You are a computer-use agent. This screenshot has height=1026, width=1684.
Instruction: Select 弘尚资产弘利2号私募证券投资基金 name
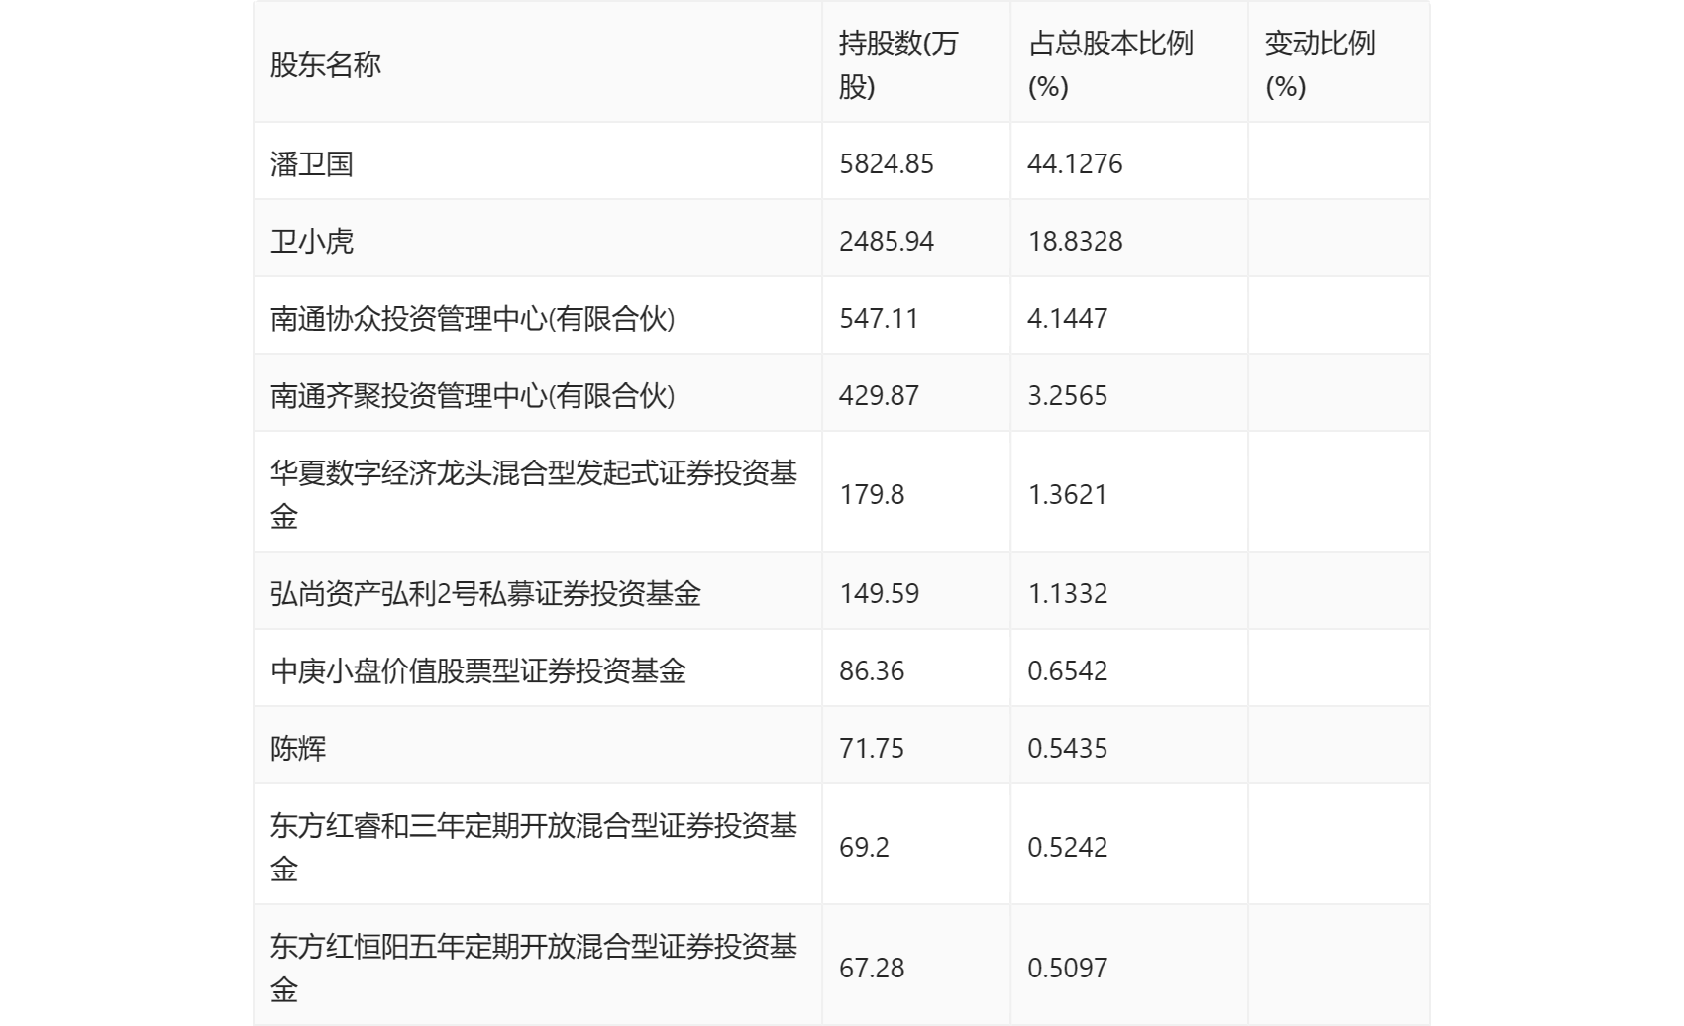point(485,593)
